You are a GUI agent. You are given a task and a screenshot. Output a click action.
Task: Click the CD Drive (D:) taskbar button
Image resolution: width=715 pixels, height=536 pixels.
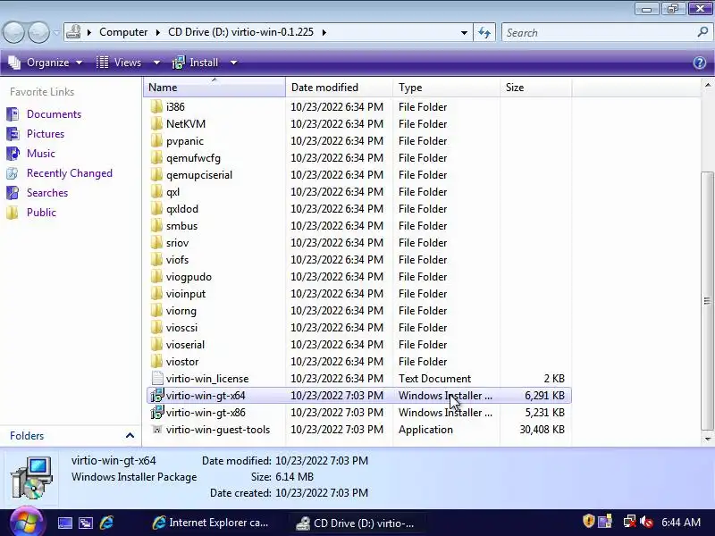356,523
